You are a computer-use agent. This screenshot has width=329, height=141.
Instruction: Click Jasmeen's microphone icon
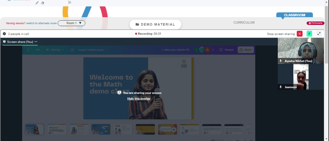tap(281, 87)
